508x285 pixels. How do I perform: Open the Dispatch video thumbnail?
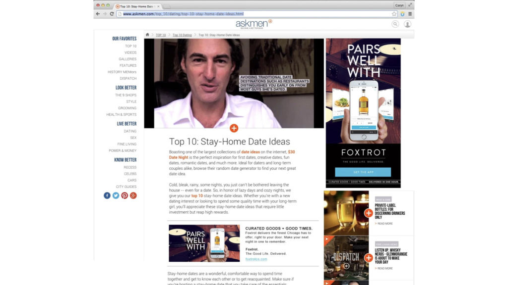click(346, 257)
